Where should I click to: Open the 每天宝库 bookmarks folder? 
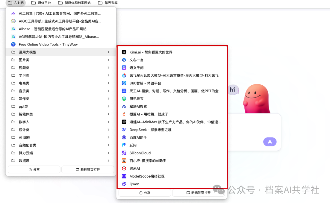coord(108,3)
